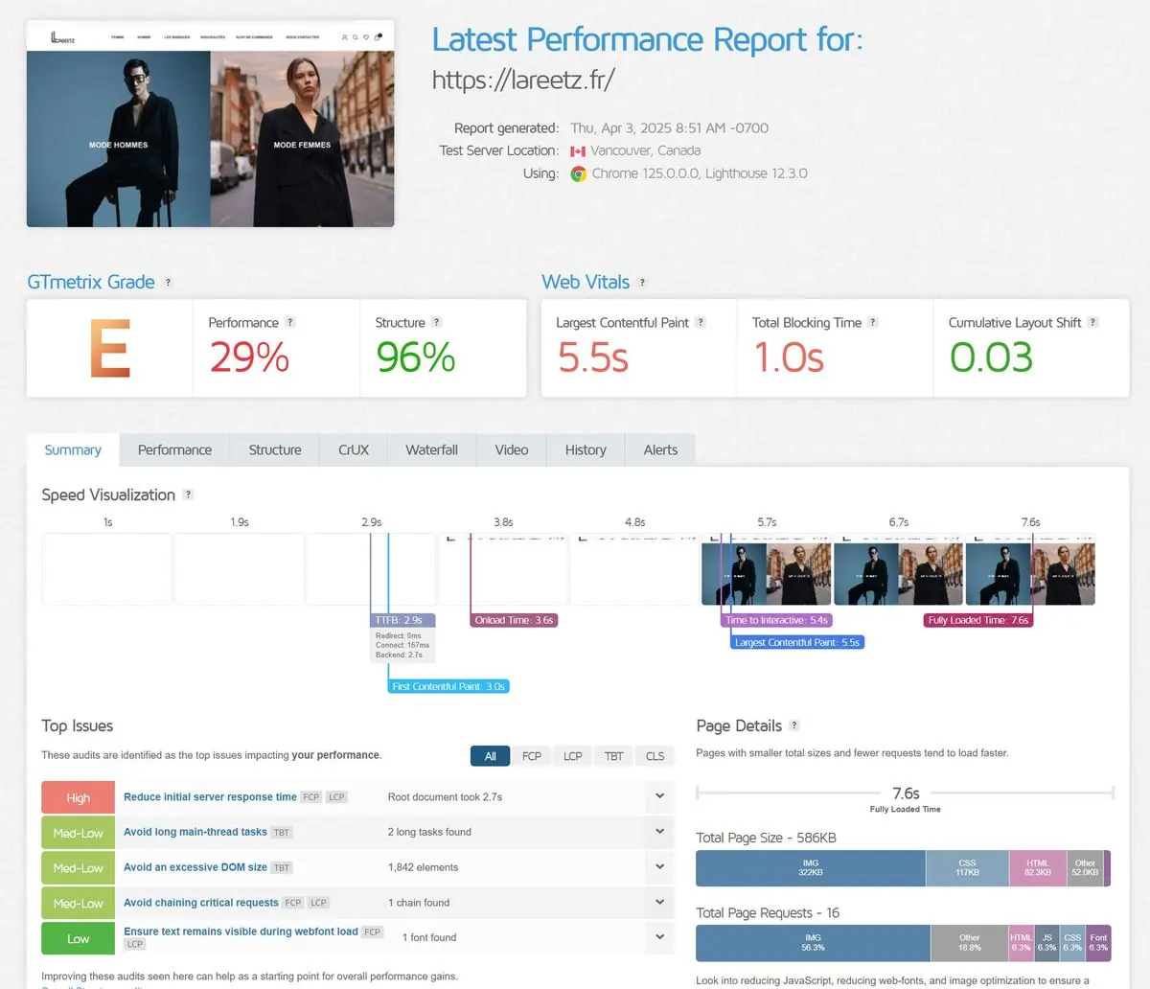Open the Structure tab
This screenshot has width=1150, height=989.
(275, 450)
